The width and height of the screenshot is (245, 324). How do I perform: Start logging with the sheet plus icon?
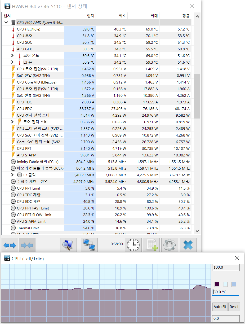tap(151, 245)
